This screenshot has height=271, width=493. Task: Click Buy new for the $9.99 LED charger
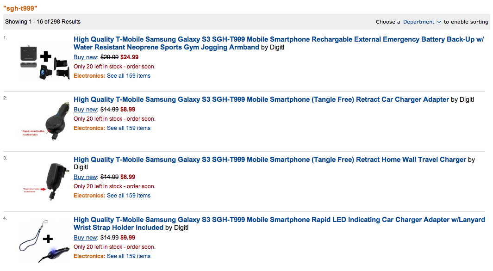[85, 237]
